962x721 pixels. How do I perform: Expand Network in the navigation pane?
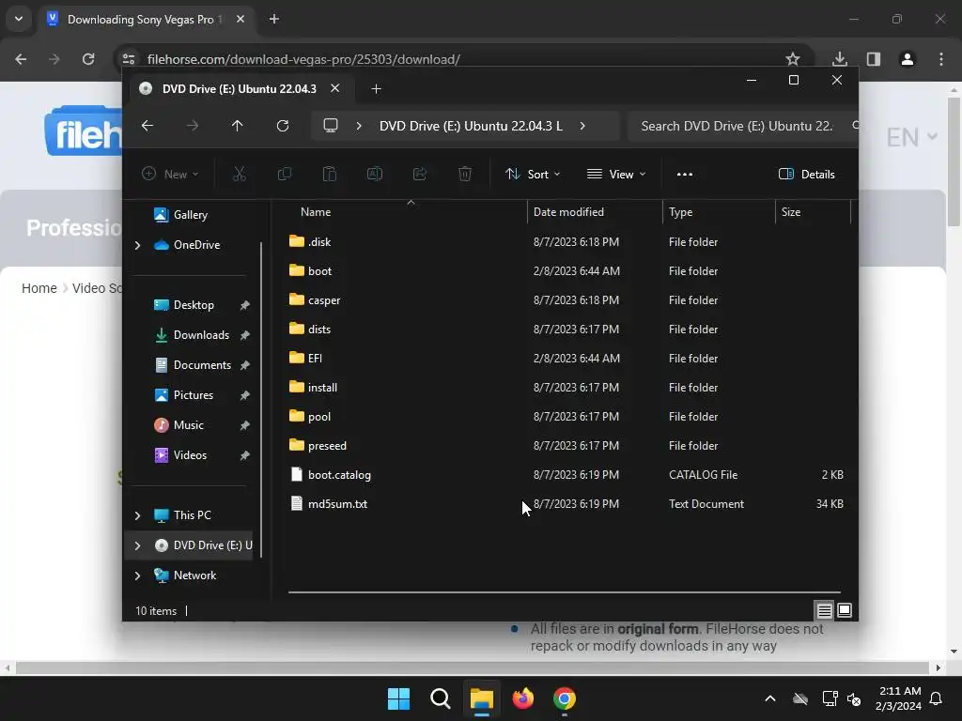pyautogui.click(x=137, y=575)
